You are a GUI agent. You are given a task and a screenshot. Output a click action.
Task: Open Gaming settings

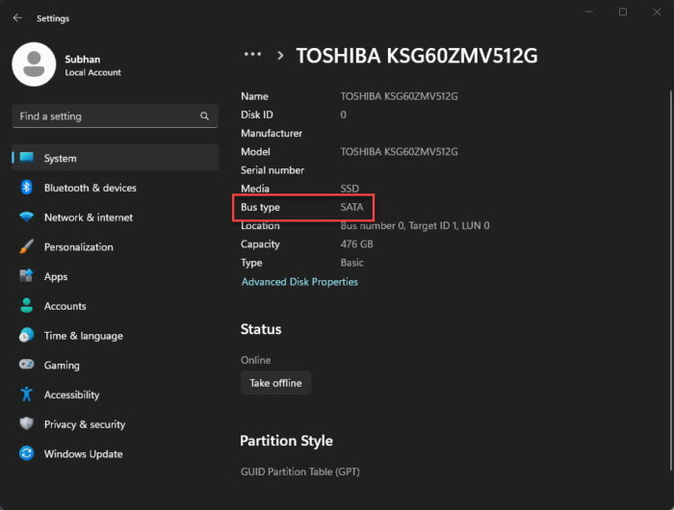point(116,366)
